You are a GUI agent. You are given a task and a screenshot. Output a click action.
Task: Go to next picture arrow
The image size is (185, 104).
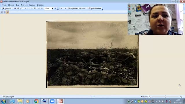click(94, 97)
